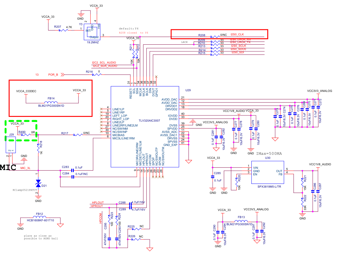Image resolution: width=339 pixels, height=257 pixels.
Task: Click the I2C2_SCL_AUDIO net label
Action: pos(104,63)
